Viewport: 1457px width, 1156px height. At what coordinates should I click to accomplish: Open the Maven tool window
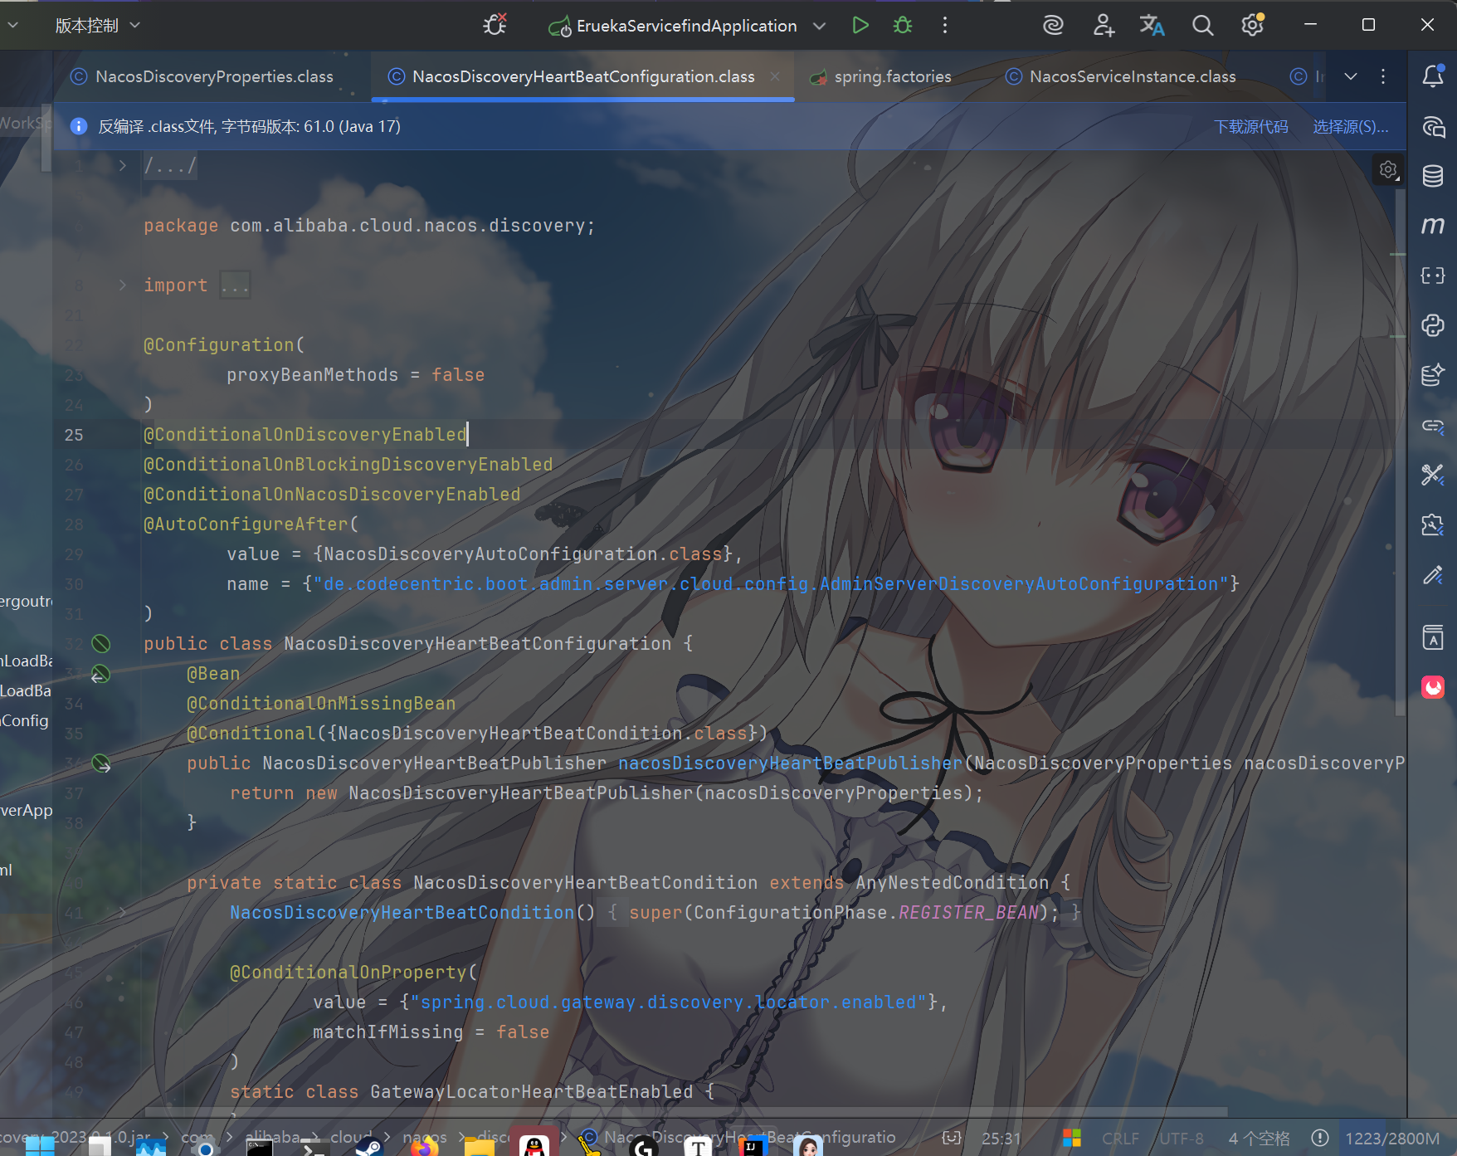click(1433, 225)
